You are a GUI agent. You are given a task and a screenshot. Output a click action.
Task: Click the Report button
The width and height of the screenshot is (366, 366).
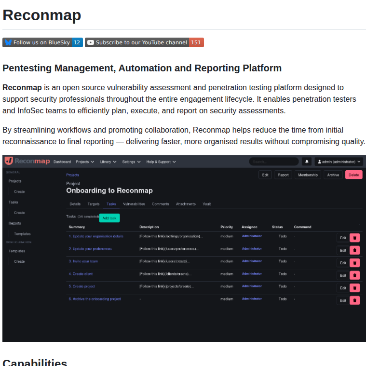(x=283, y=175)
